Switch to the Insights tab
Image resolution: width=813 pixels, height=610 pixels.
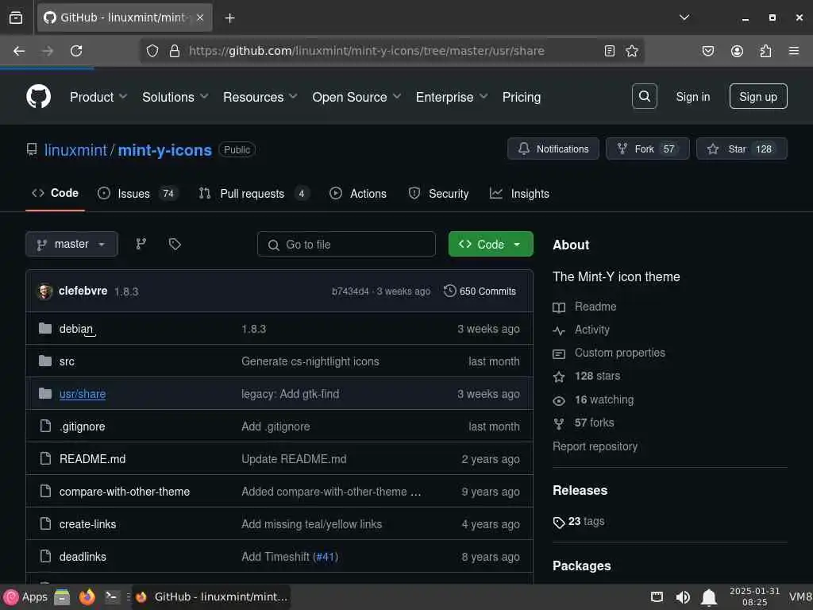coord(519,194)
